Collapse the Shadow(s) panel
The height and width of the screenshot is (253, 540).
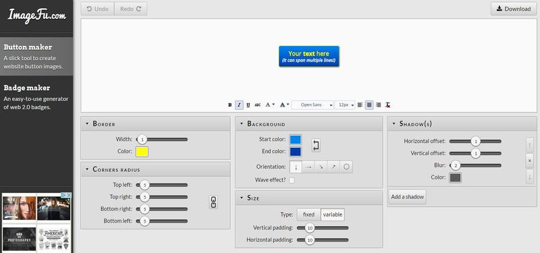point(394,123)
